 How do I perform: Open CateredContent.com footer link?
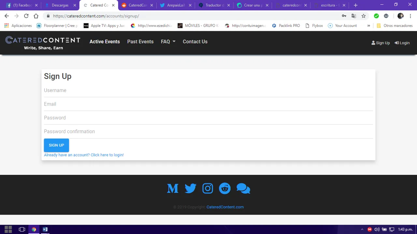tap(225, 207)
